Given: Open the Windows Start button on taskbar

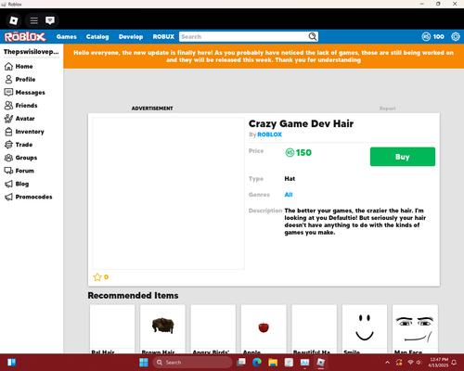Looking at the screenshot, I should tap(144, 363).
